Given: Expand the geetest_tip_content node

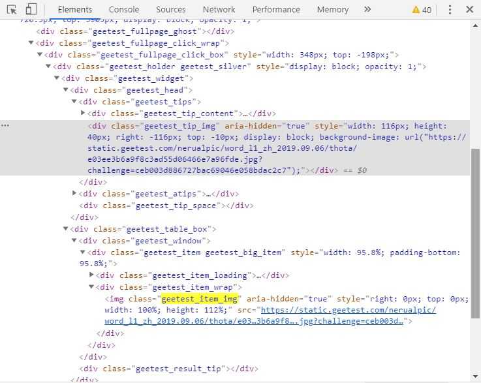Looking at the screenshot, I should (x=83, y=113).
